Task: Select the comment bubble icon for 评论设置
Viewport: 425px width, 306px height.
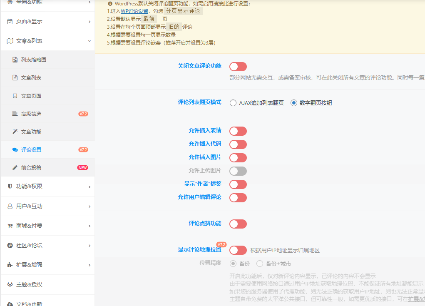Action: 15,149
